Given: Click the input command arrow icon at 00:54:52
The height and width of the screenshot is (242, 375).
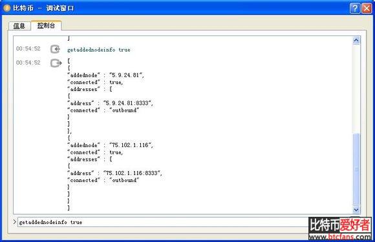Looking at the screenshot, I should click(x=55, y=50).
